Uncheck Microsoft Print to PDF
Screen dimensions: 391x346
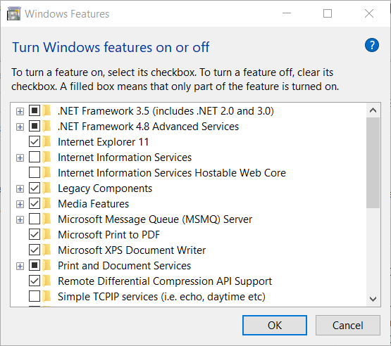(35, 234)
